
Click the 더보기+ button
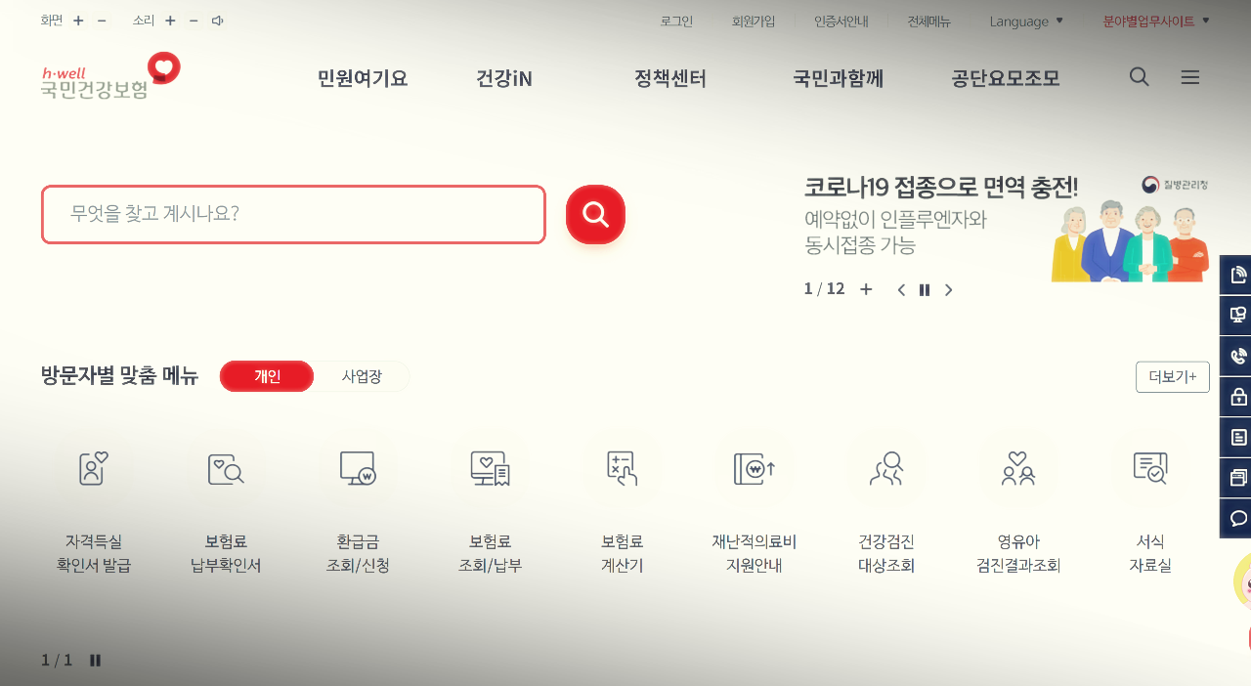[x=1172, y=376]
